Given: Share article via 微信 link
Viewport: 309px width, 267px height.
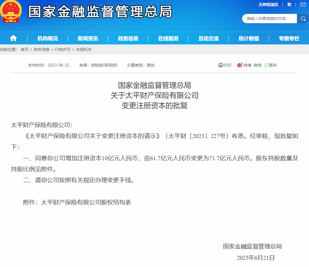Looking at the screenshot, I should point(257,65).
